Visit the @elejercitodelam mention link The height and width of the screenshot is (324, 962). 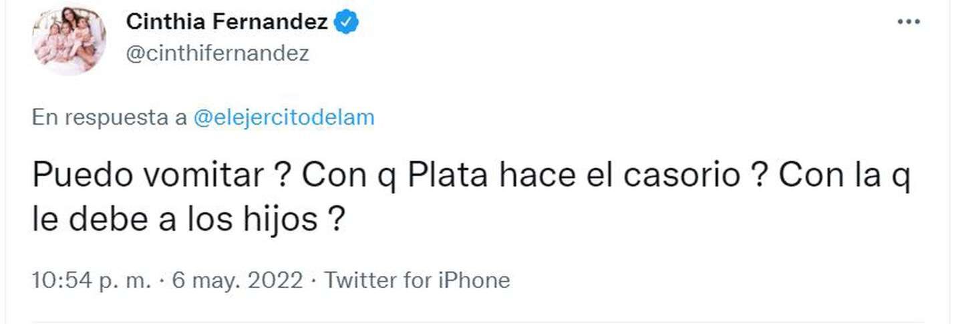[283, 118]
